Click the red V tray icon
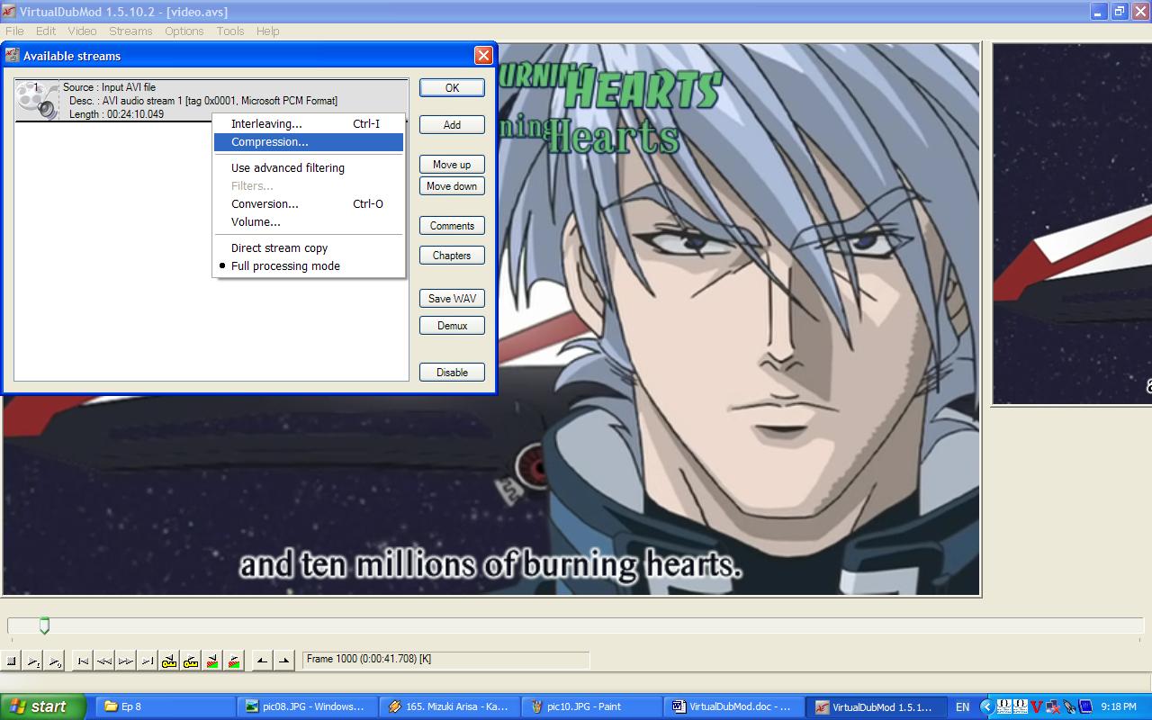 pos(1036,706)
